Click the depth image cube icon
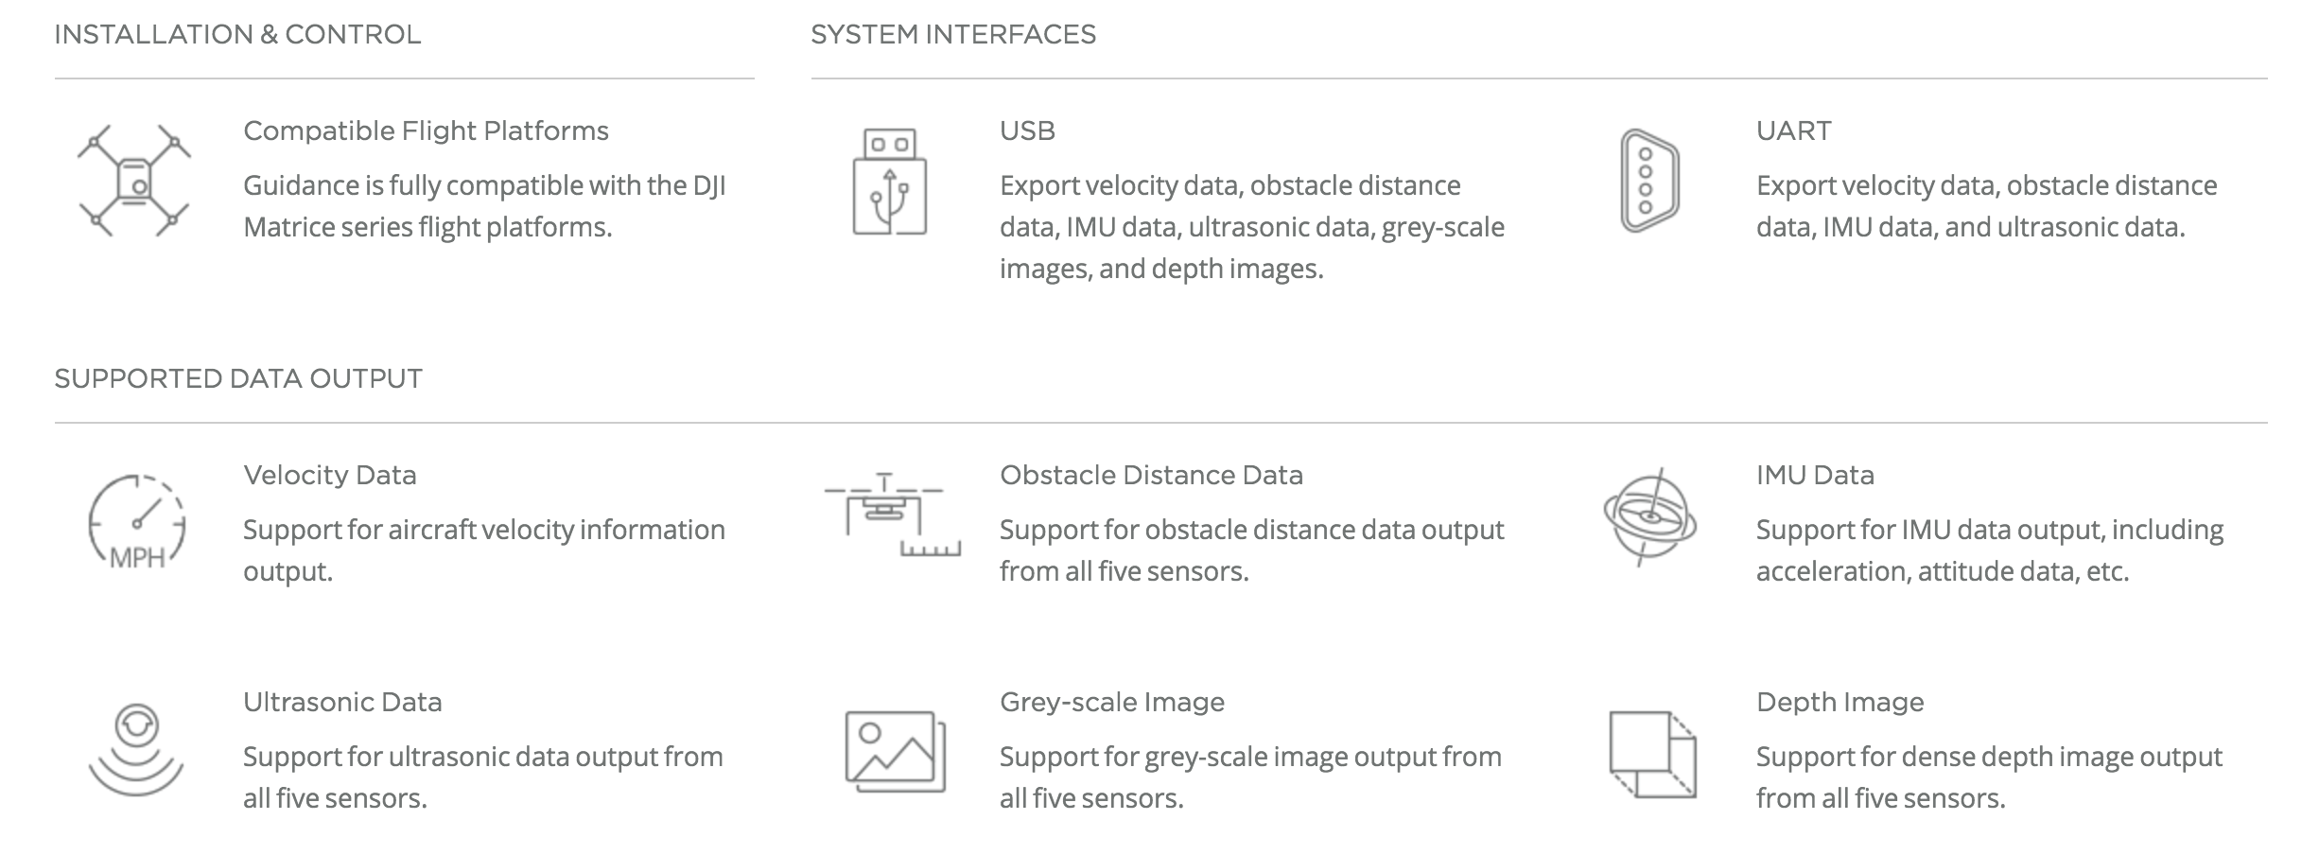The image size is (2319, 855). [1653, 754]
